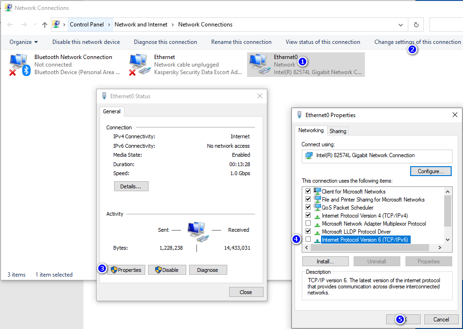Click the Refresh button in address bar

(416, 25)
